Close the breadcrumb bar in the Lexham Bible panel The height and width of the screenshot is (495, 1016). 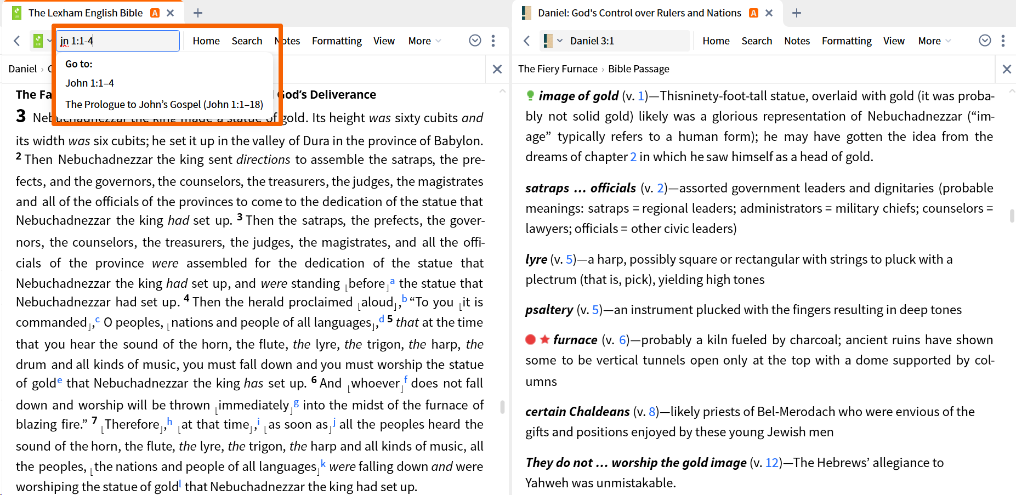497,69
